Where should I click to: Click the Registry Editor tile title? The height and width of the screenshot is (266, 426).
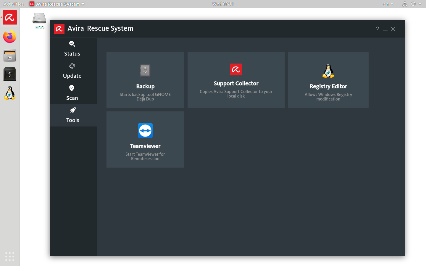pyautogui.click(x=328, y=86)
